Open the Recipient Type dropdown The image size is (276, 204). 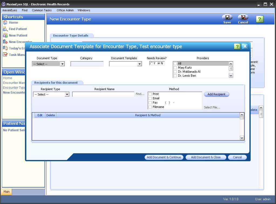pyautogui.click(x=67, y=94)
